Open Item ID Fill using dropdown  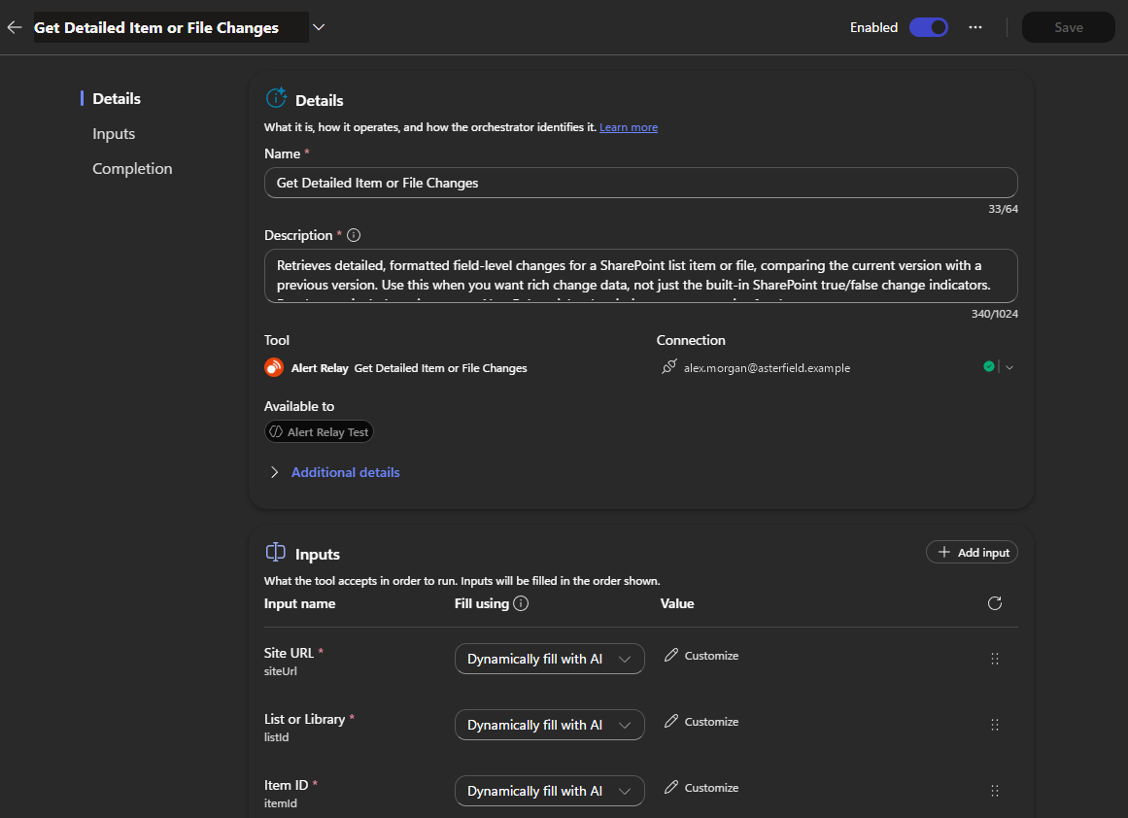[550, 792]
